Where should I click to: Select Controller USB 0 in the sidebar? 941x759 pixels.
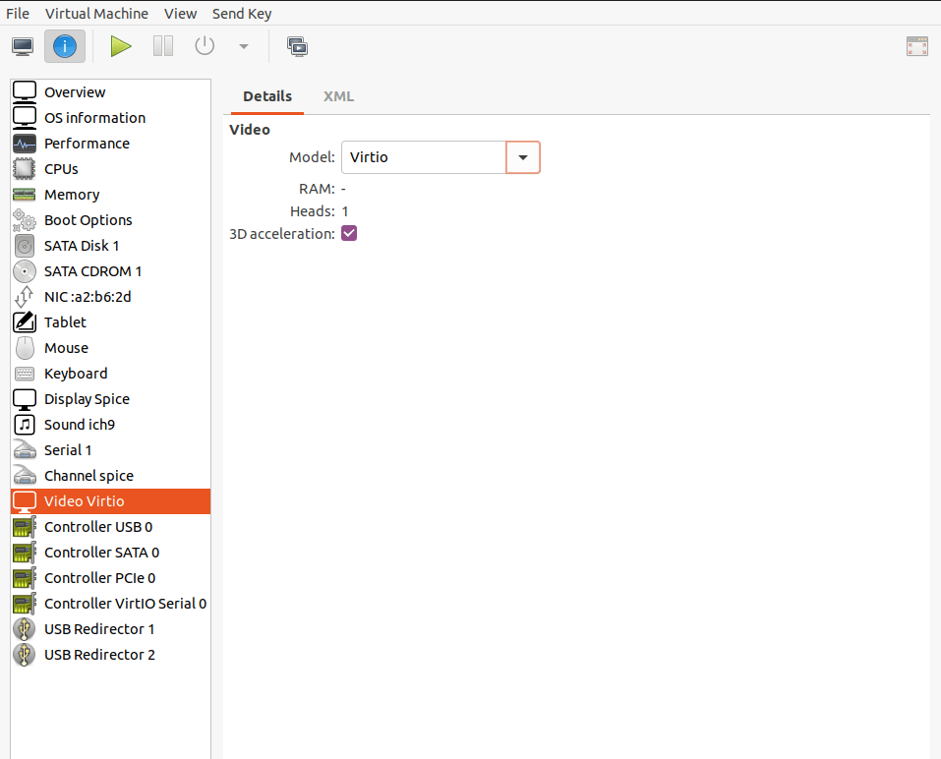coord(97,526)
